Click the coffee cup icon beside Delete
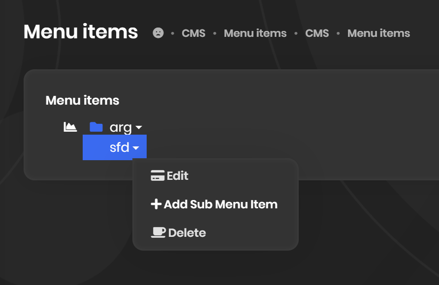Viewport: 439px width, 285px height. tap(158, 232)
